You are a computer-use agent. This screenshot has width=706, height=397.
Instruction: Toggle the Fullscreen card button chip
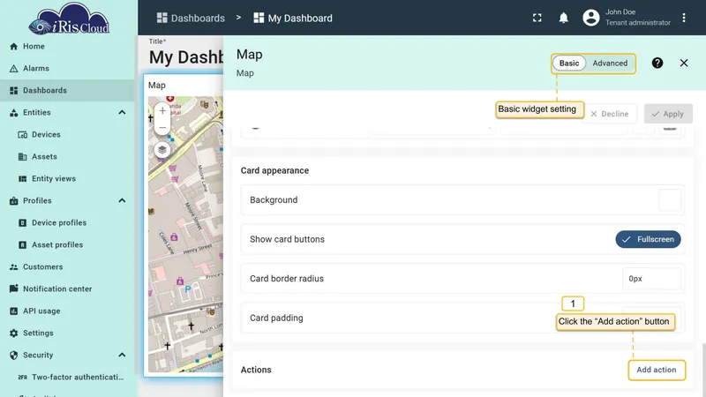coord(648,239)
